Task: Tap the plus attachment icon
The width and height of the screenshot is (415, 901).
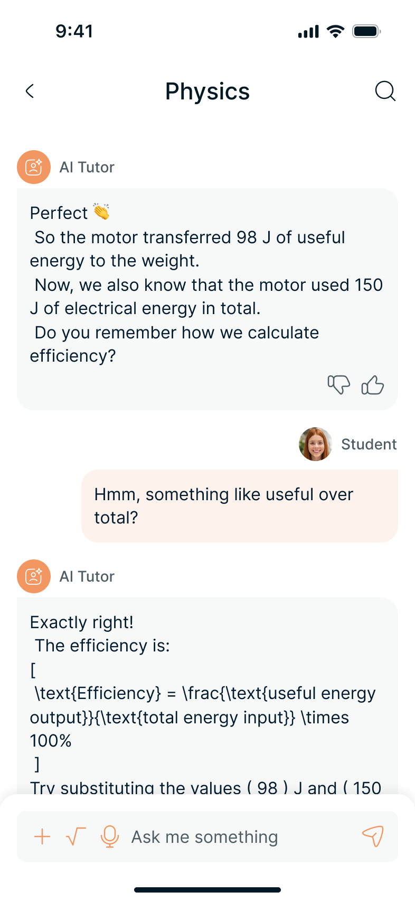Action: [42, 836]
